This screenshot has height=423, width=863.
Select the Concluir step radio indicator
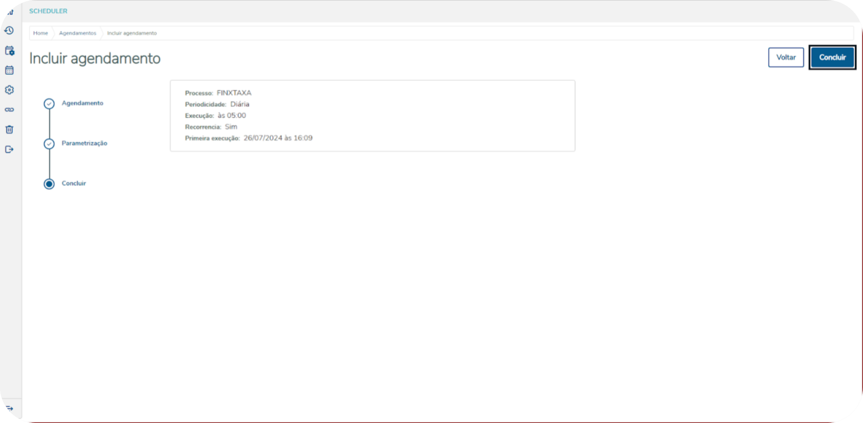coord(49,184)
